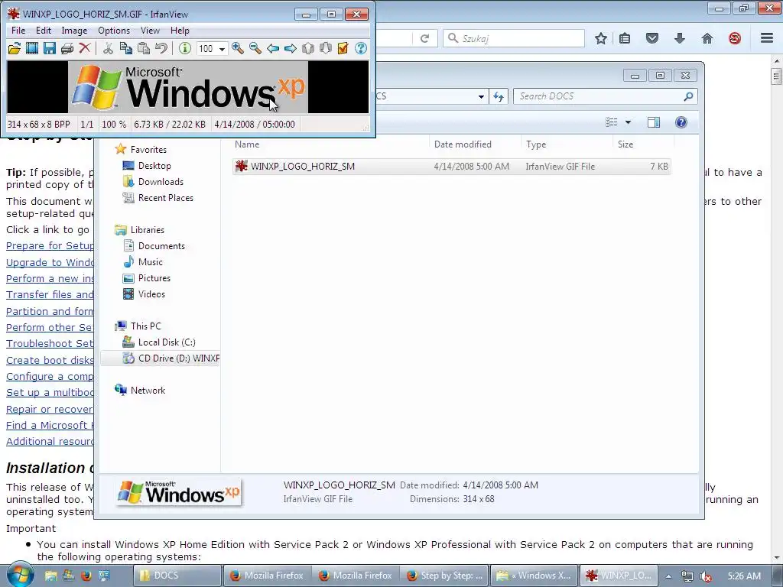Print the image using the printer icon
Image resolution: width=783 pixels, height=587 pixels.
click(67, 48)
